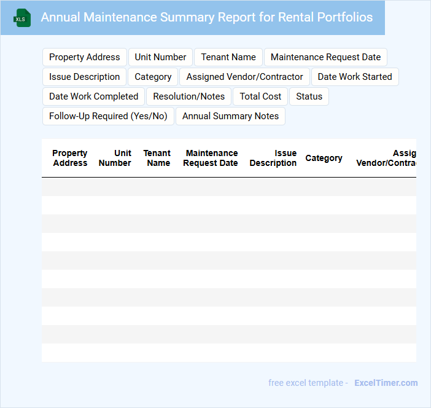Screen dimensions: 431x408
Task: Click the report title in header
Action: [x=206, y=17]
